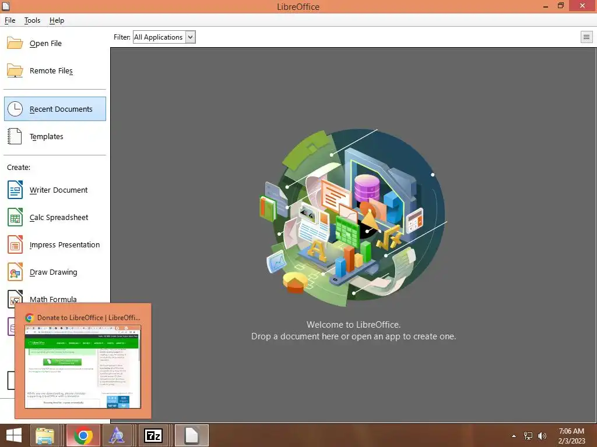Click the Draw Drawing icon
The width and height of the screenshot is (597, 447).
(x=15, y=272)
